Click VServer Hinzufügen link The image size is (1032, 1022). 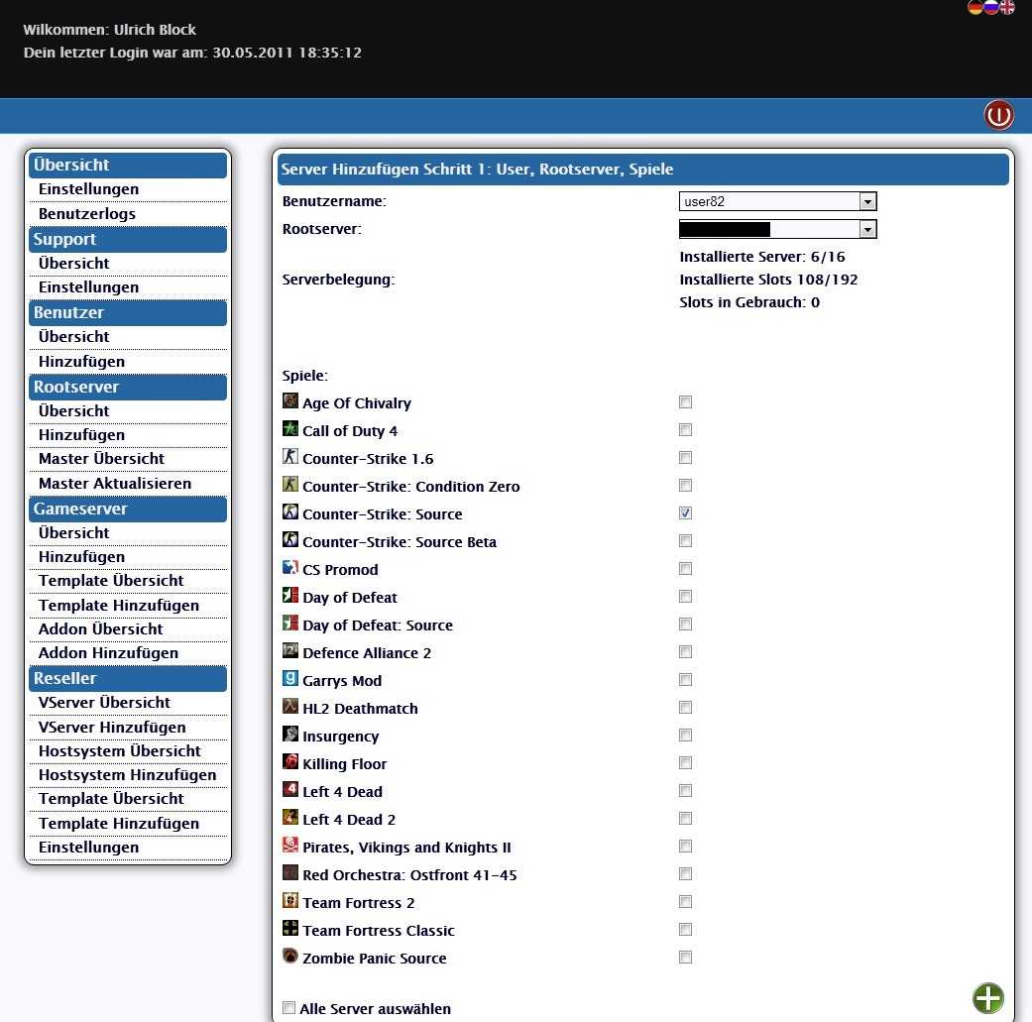[112, 728]
